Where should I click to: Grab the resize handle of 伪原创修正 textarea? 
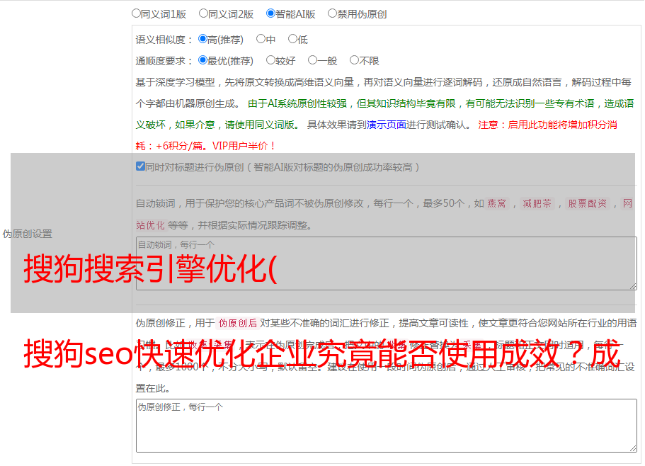pos(633,448)
